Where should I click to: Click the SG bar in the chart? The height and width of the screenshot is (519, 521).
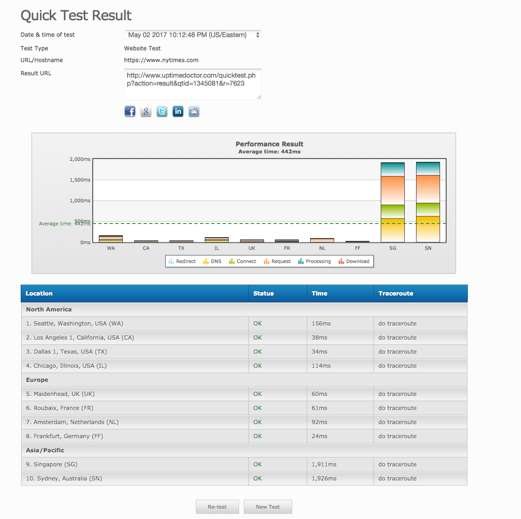(393, 202)
